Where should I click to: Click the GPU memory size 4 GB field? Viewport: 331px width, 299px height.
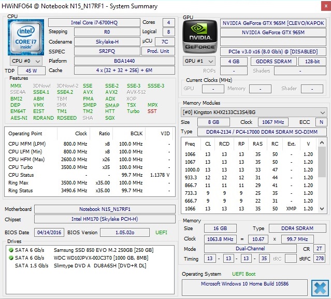[234, 62]
